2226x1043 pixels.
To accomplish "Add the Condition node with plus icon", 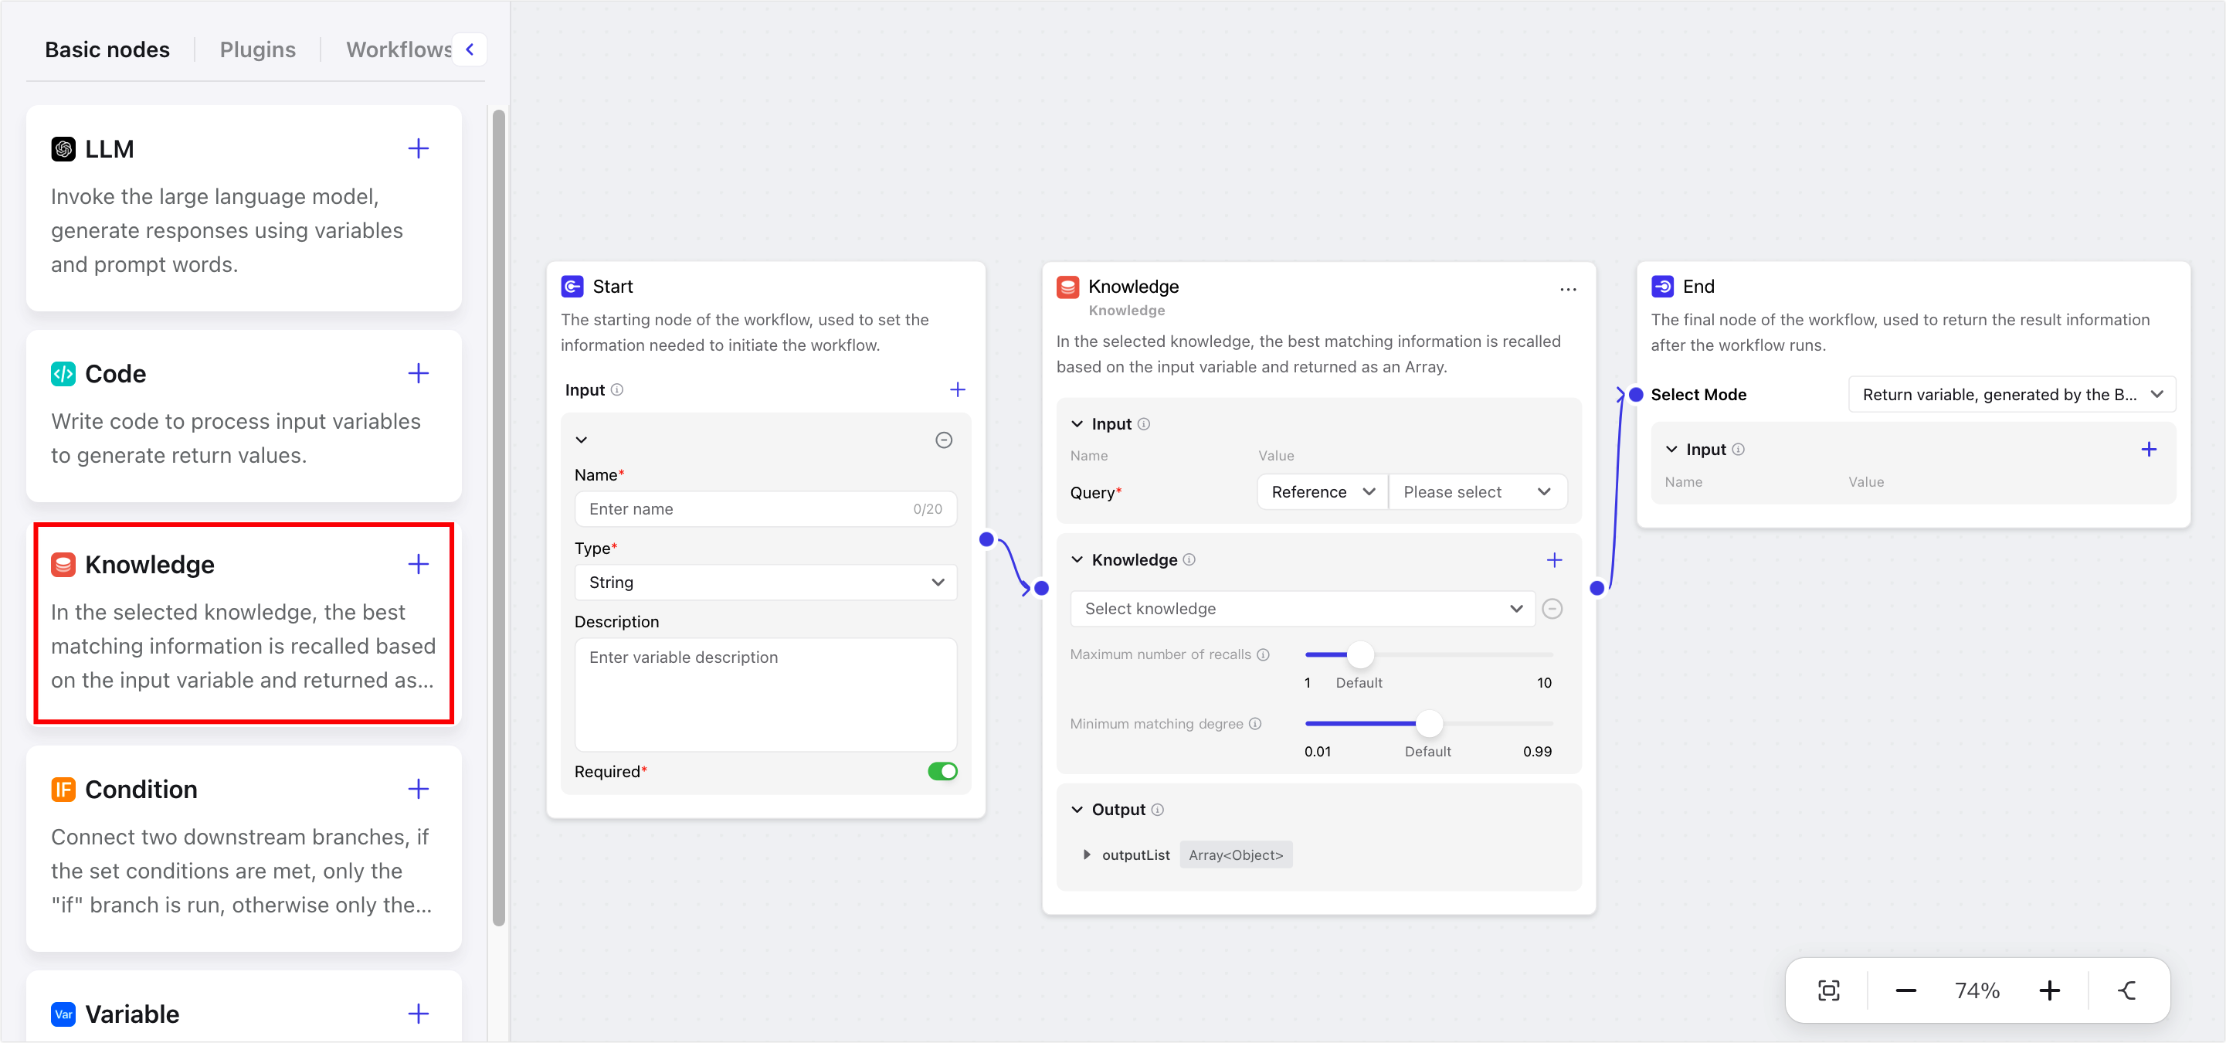I will click(x=418, y=789).
